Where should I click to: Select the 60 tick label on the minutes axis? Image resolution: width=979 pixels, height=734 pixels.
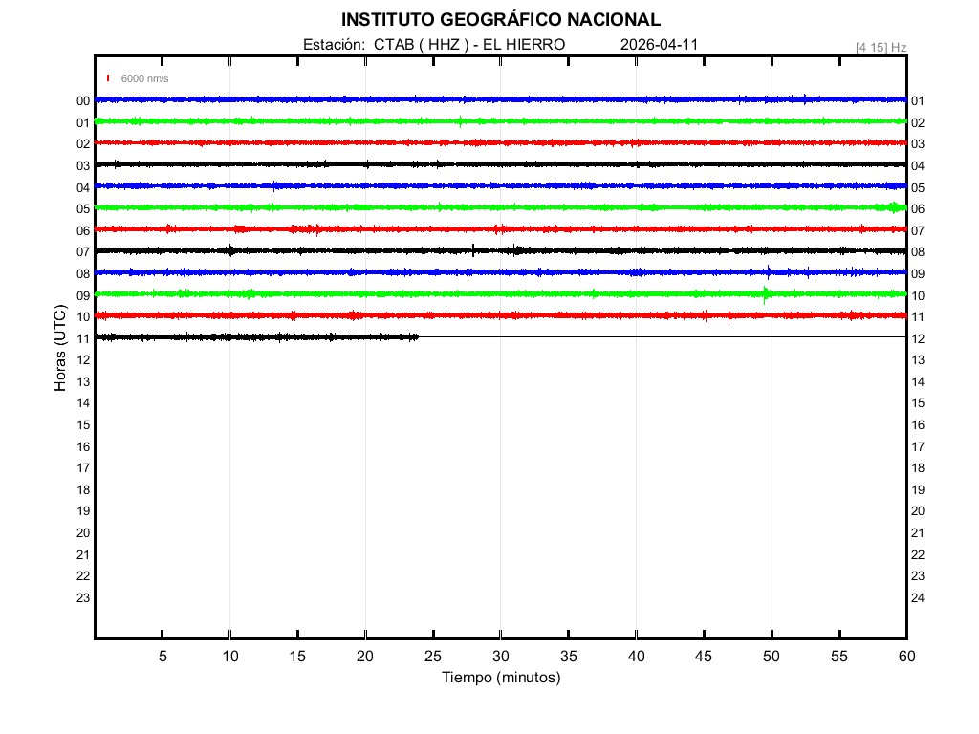tap(906, 657)
